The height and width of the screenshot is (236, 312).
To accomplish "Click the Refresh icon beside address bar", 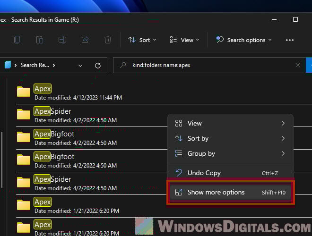I will tap(98, 65).
